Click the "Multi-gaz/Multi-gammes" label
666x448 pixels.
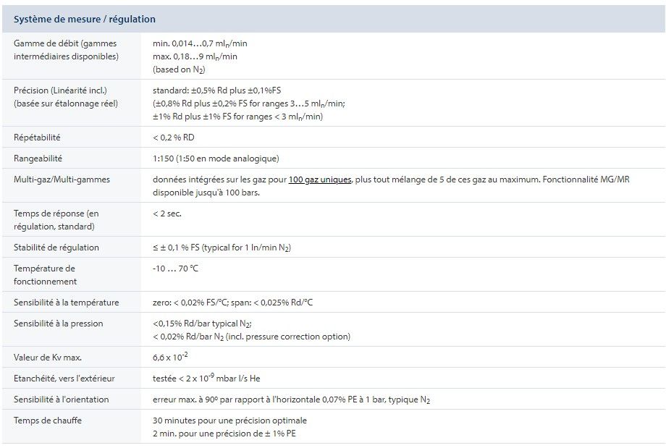(x=62, y=179)
